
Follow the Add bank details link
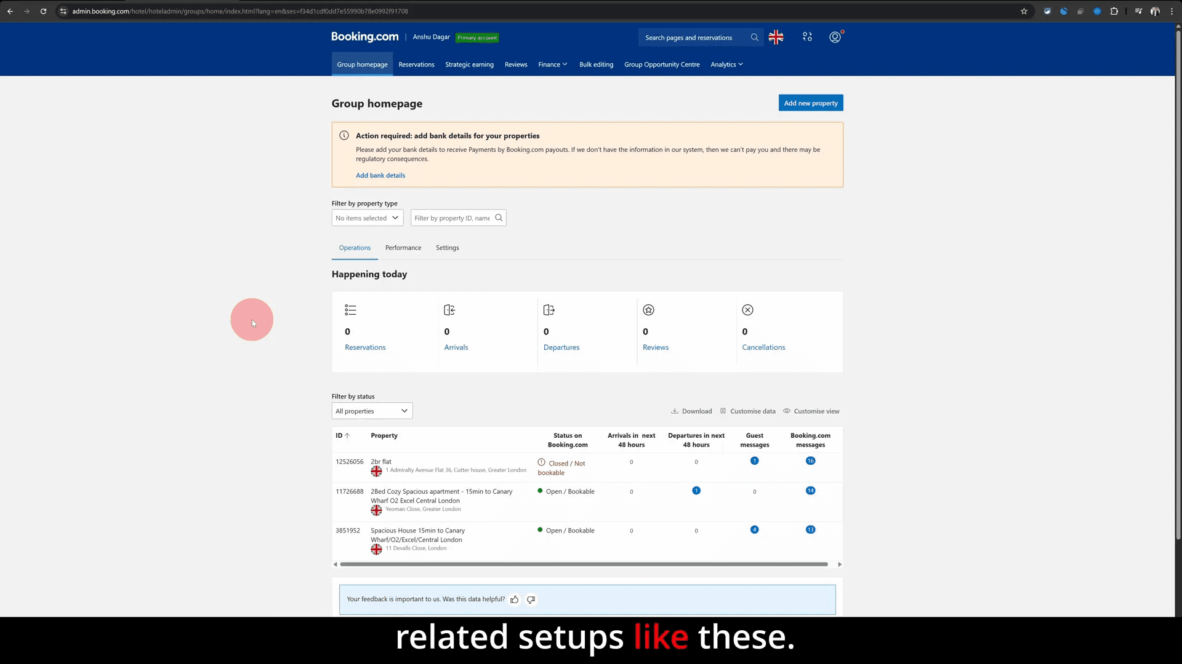click(380, 176)
